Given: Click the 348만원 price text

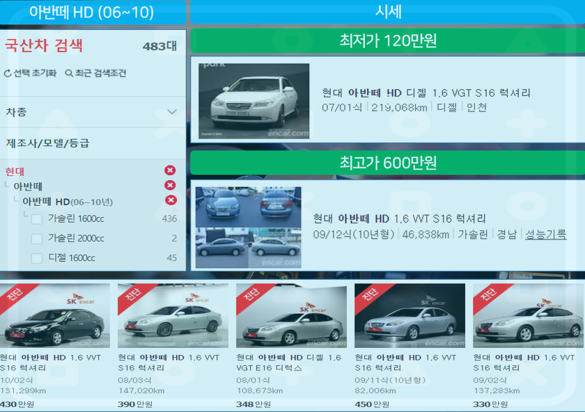Looking at the screenshot, I should coord(253,404).
